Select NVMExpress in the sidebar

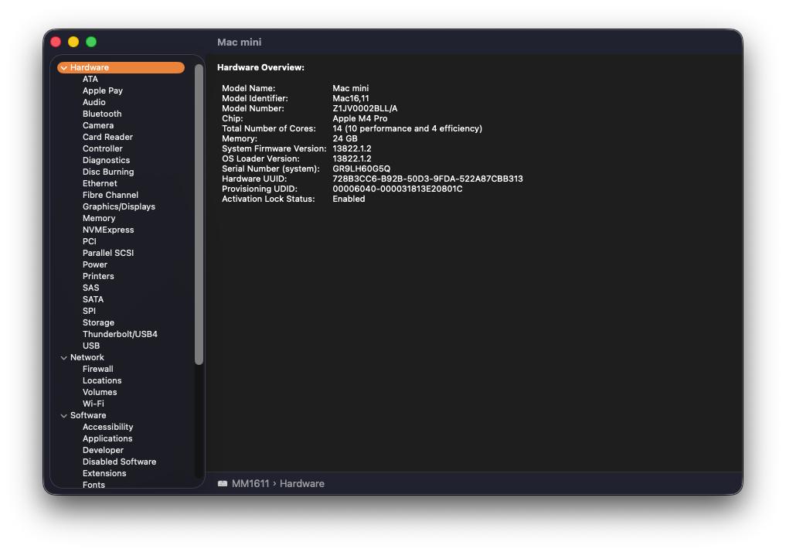[x=108, y=230]
